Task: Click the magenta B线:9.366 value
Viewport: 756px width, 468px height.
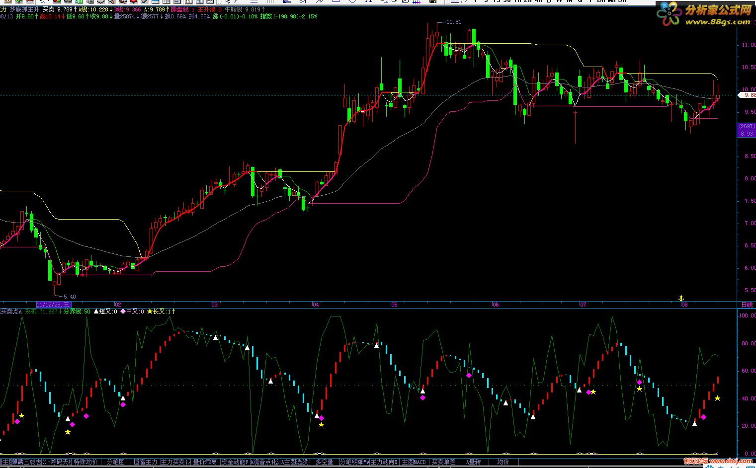Action: pyautogui.click(x=127, y=9)
